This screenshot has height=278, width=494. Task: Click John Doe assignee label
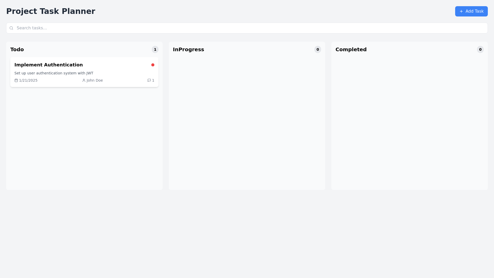(95, 80)
